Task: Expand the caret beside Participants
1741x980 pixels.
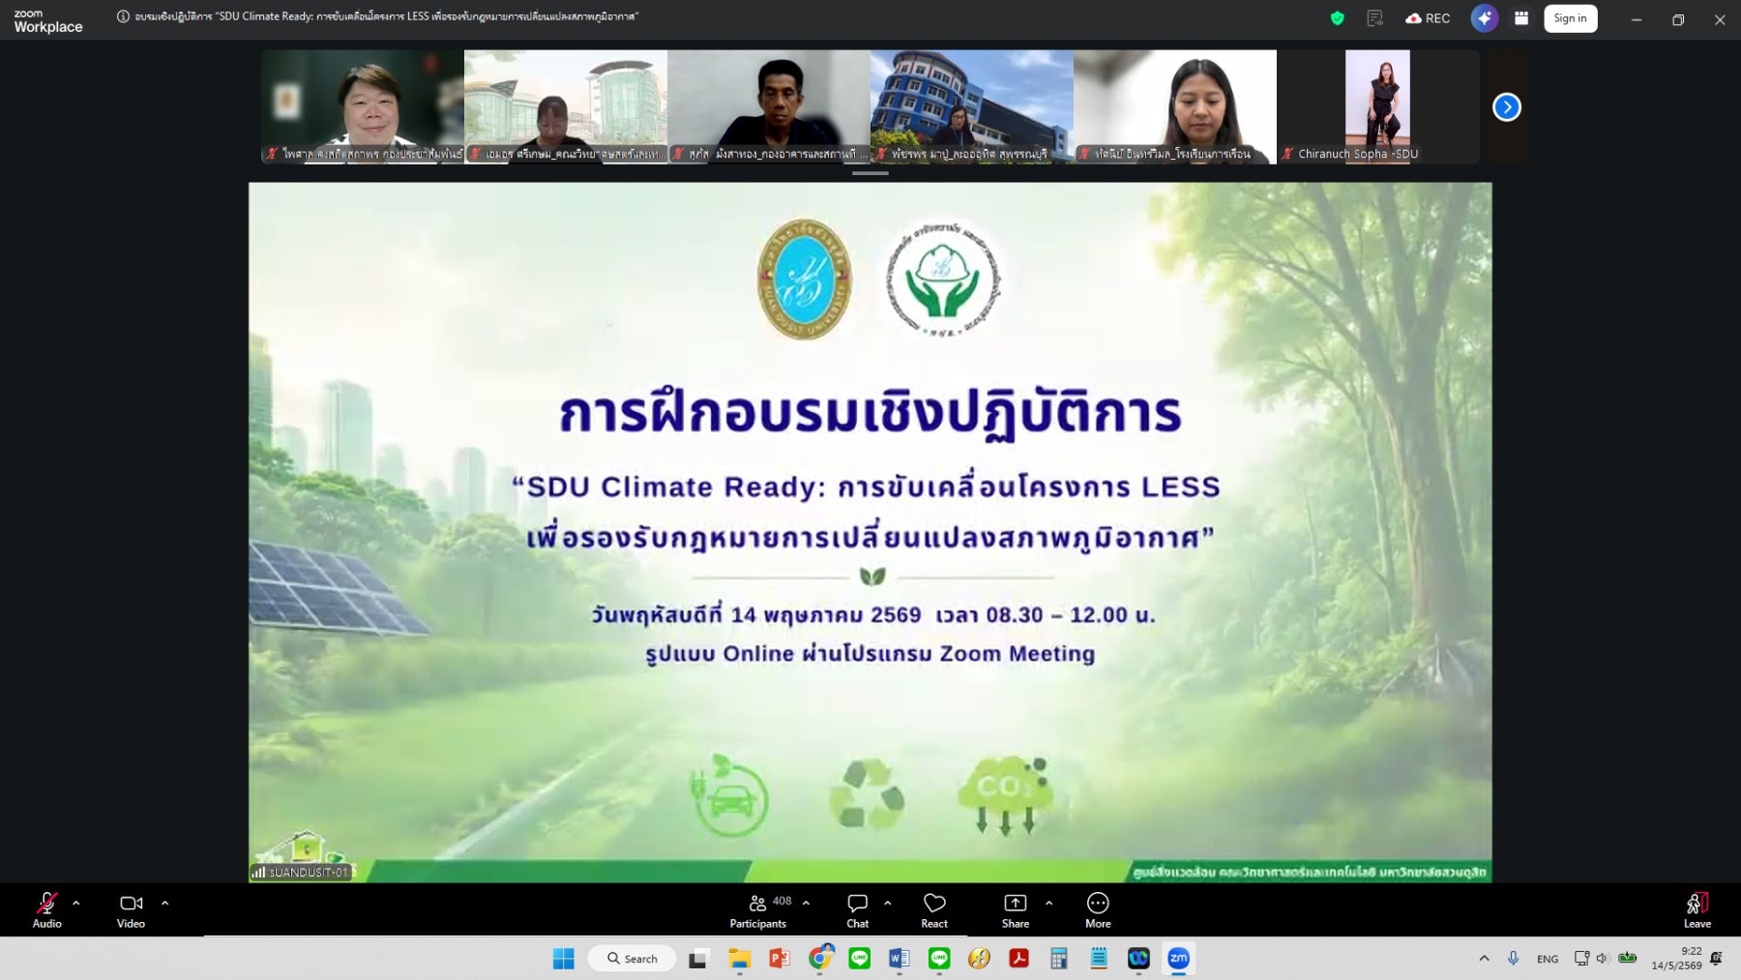Action: [806, 903]
